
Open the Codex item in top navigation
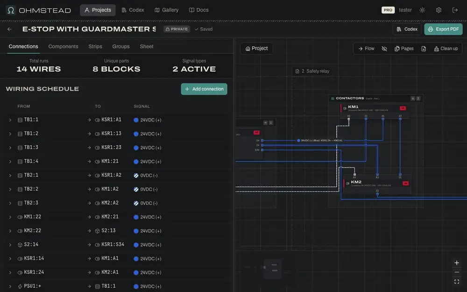[133, 10]
